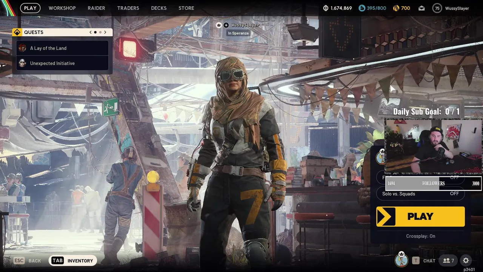Screen dimensions: 483x272
Task: Open the PLAY tab in top navigation
Action: point(30,8)
